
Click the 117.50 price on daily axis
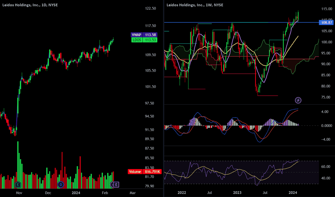click(x=150, y=26)
